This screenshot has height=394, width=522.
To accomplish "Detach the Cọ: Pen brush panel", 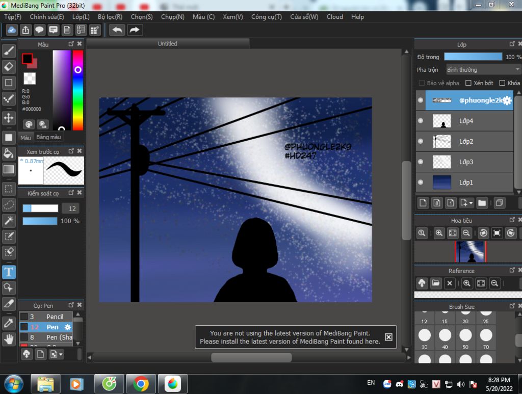I will (71, 305).
